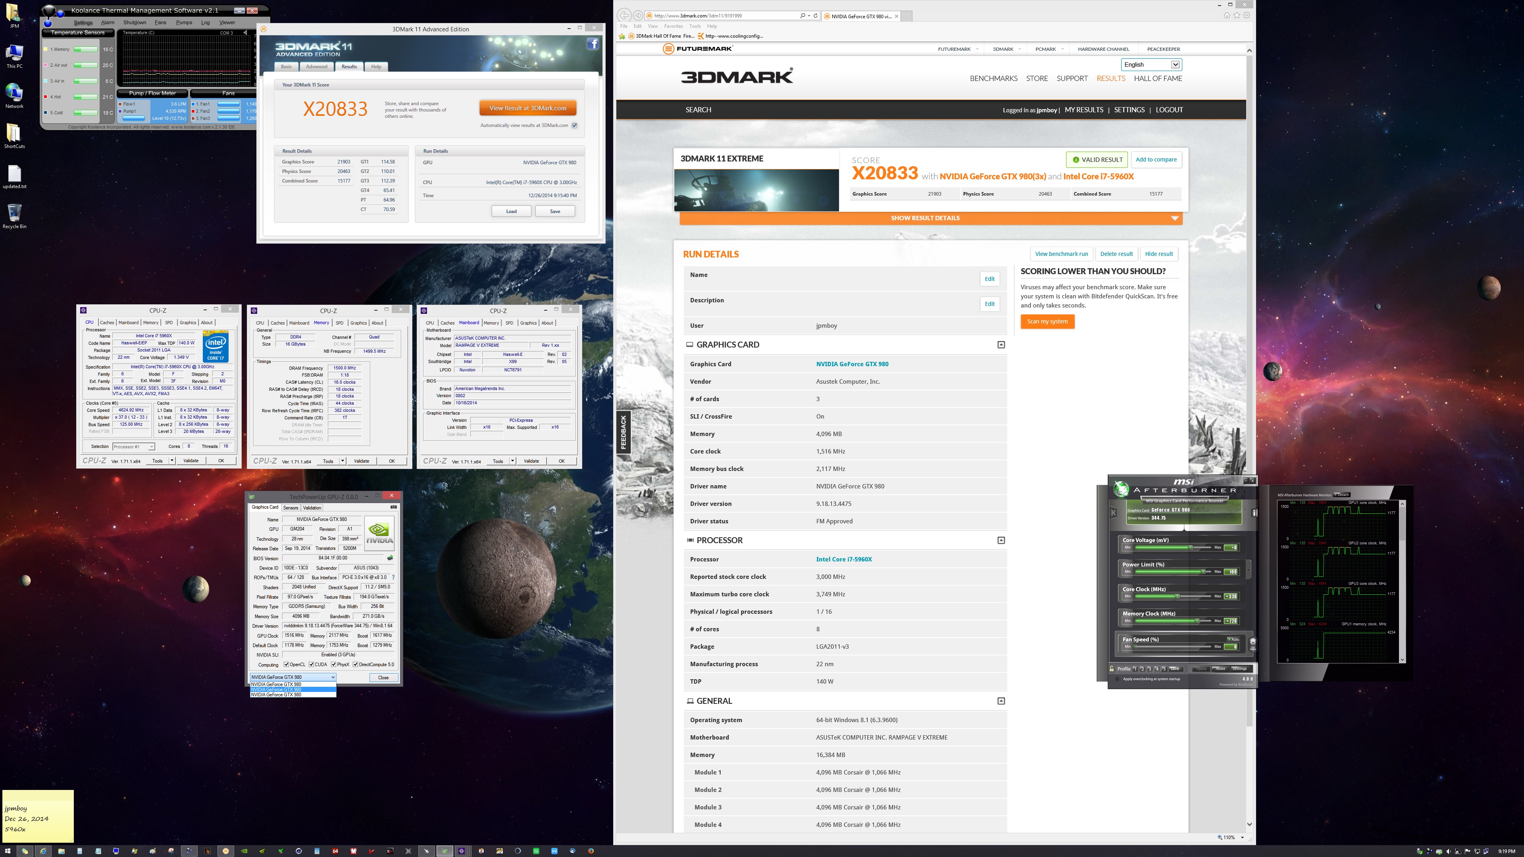The image size is (1524, 857).
Task: Open Recycle Bin desktop icon
Action: click(x=14, y=215)
